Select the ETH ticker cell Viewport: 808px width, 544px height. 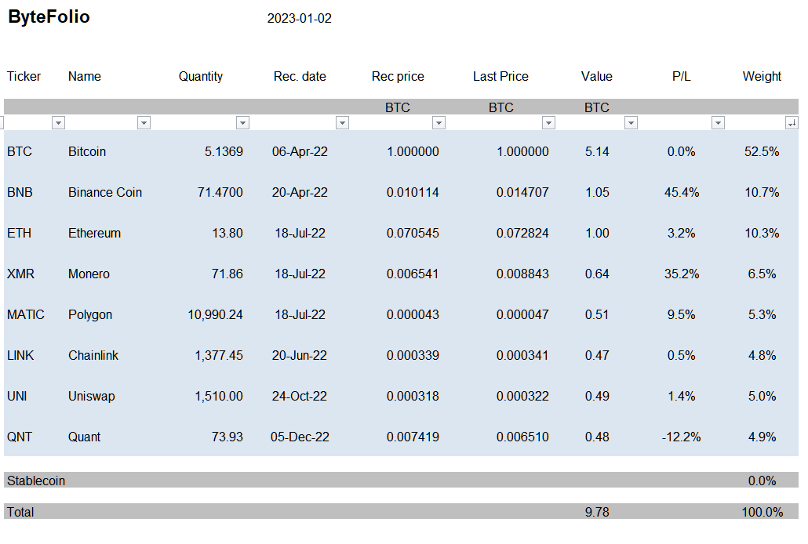coord(19,233)
